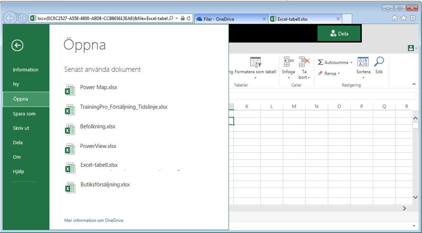Click horizontal scrollbar right arrow

404,208
